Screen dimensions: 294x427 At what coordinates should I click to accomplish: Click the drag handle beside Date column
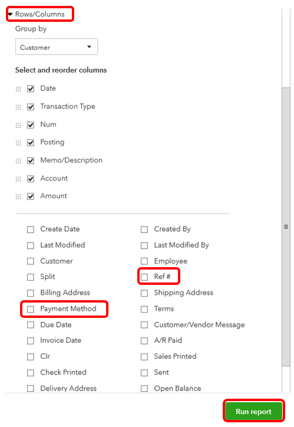[18, 89]
